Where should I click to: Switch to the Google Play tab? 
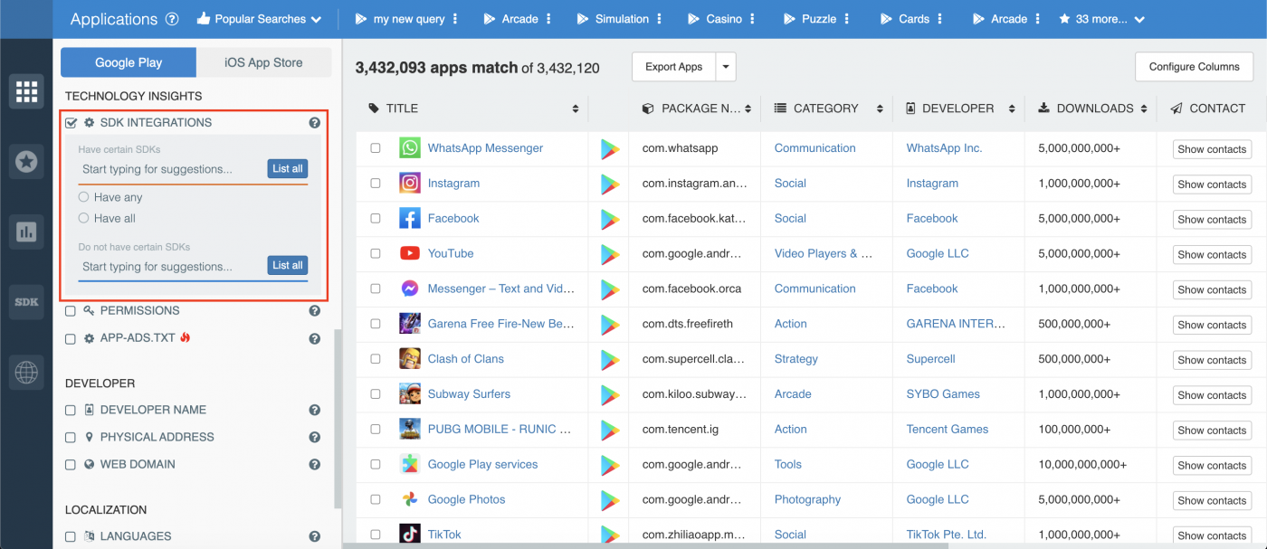coord(129,62)
